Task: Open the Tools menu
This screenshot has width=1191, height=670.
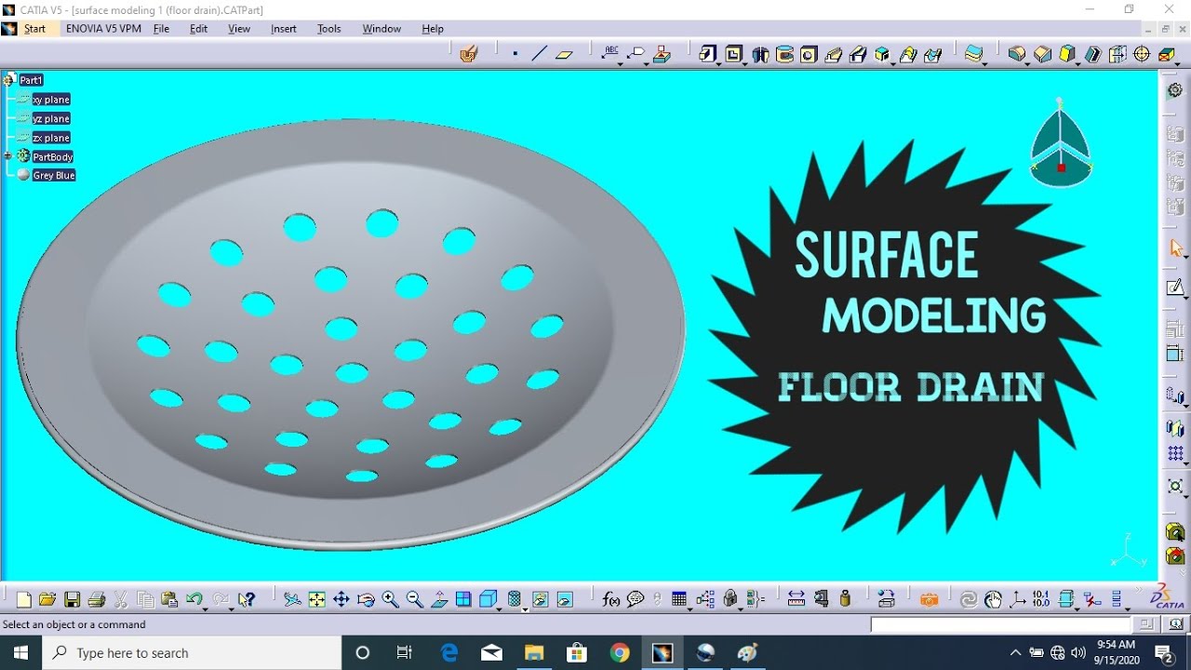Action: coord(329,29)
